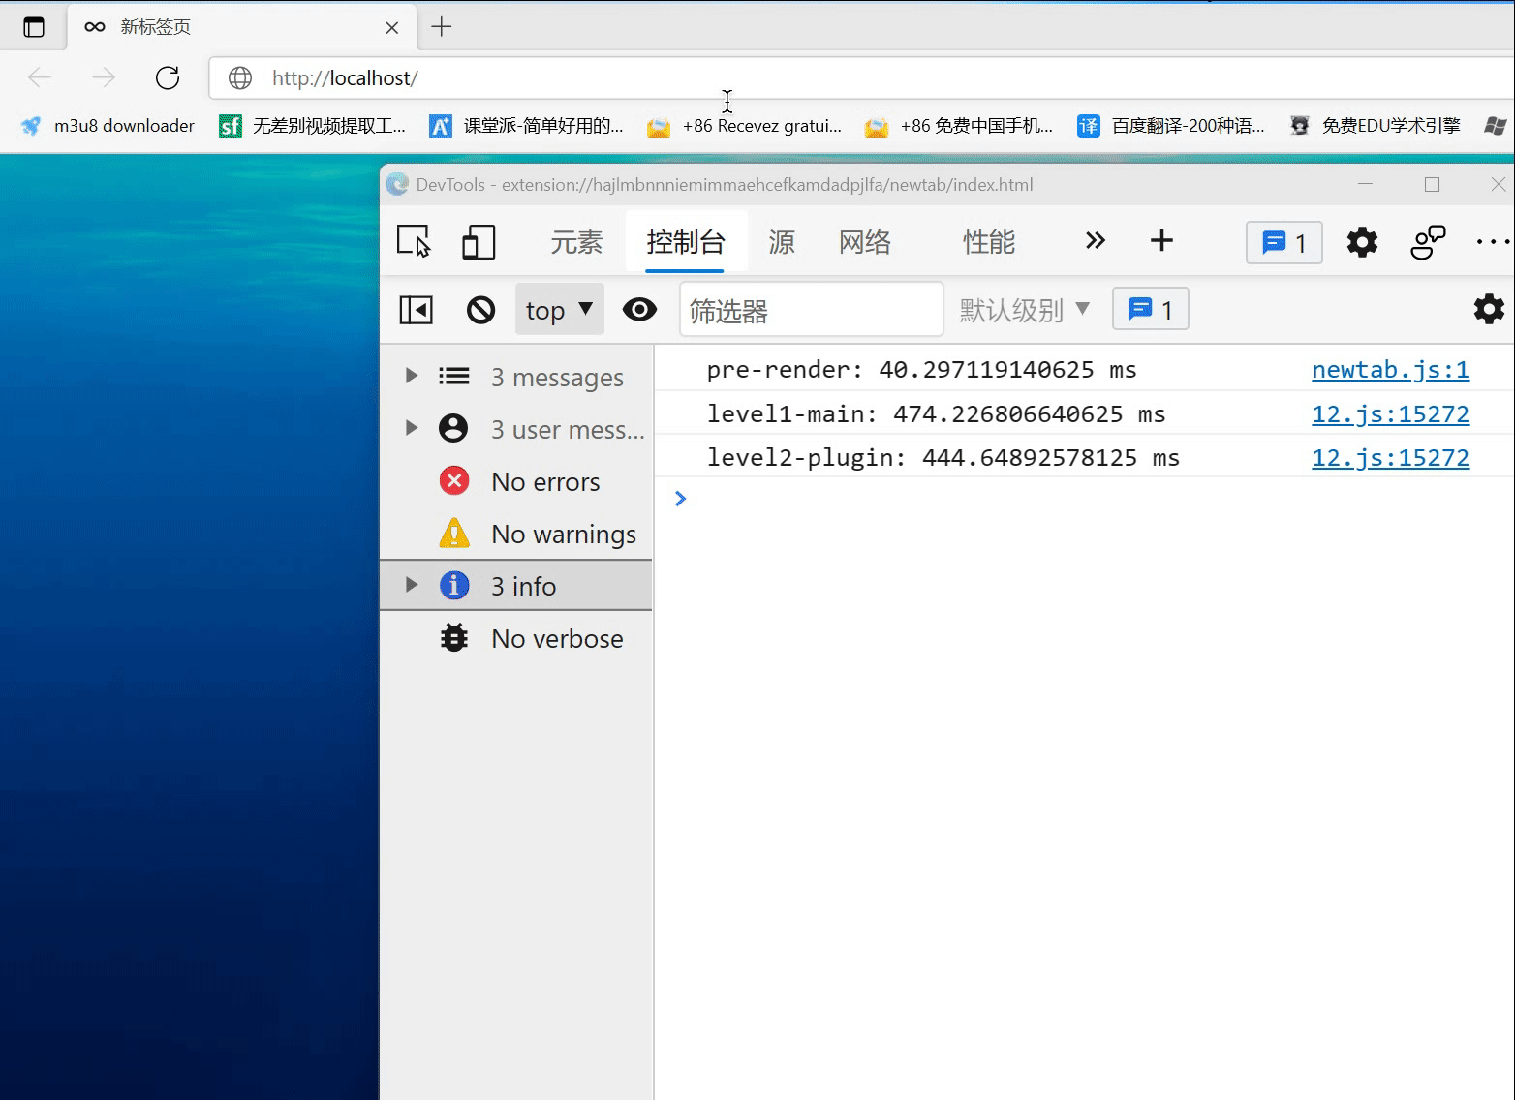The width and height of the screenshot is (1515, 1100).
Task: Select the inspect element picker icon
Action: (x=414, y=241)
